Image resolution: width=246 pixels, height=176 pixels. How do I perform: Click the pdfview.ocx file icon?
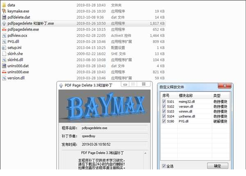pyautogui.click(x=4, y=35)
